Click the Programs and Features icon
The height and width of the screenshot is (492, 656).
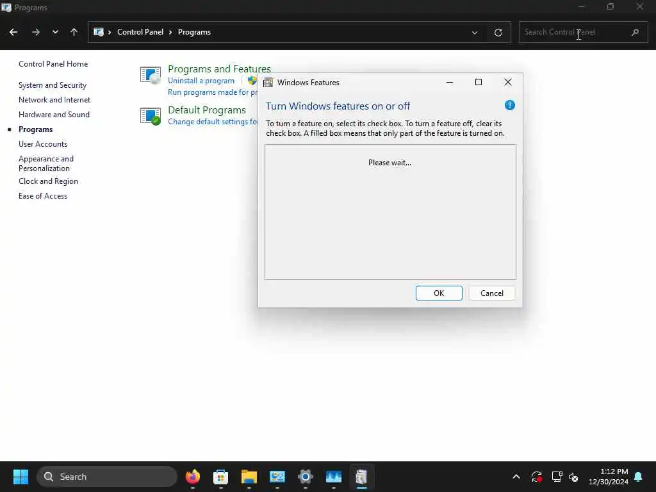[151, 76]
